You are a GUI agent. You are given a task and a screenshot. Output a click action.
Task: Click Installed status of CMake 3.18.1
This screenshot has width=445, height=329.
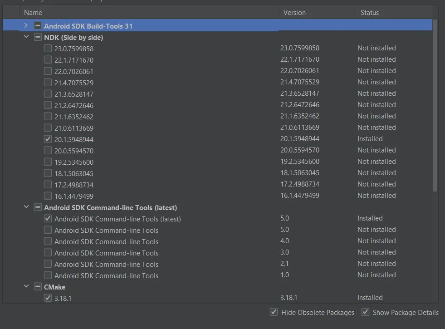pos(370,298)
